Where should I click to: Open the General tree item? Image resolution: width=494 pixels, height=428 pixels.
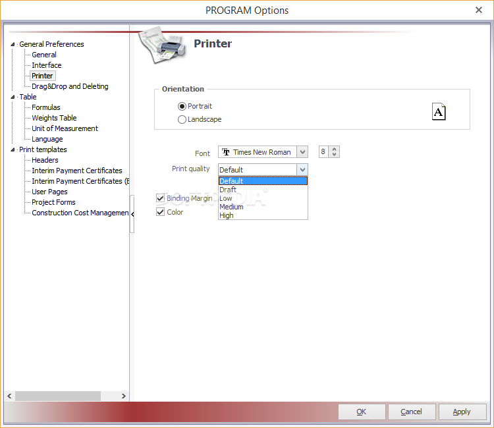(x=44, y=55)
